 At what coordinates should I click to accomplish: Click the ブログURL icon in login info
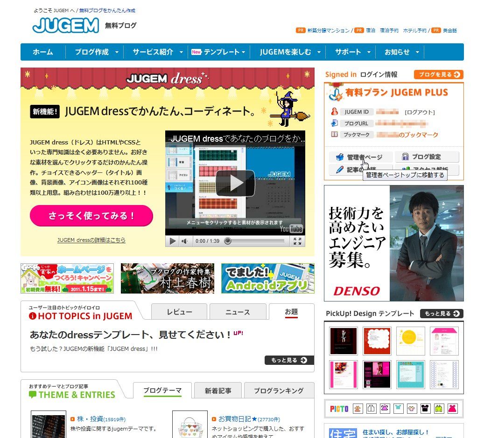335,123
